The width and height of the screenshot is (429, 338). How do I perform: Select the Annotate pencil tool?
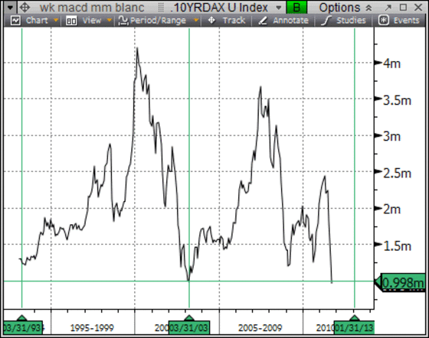(263, 21)
